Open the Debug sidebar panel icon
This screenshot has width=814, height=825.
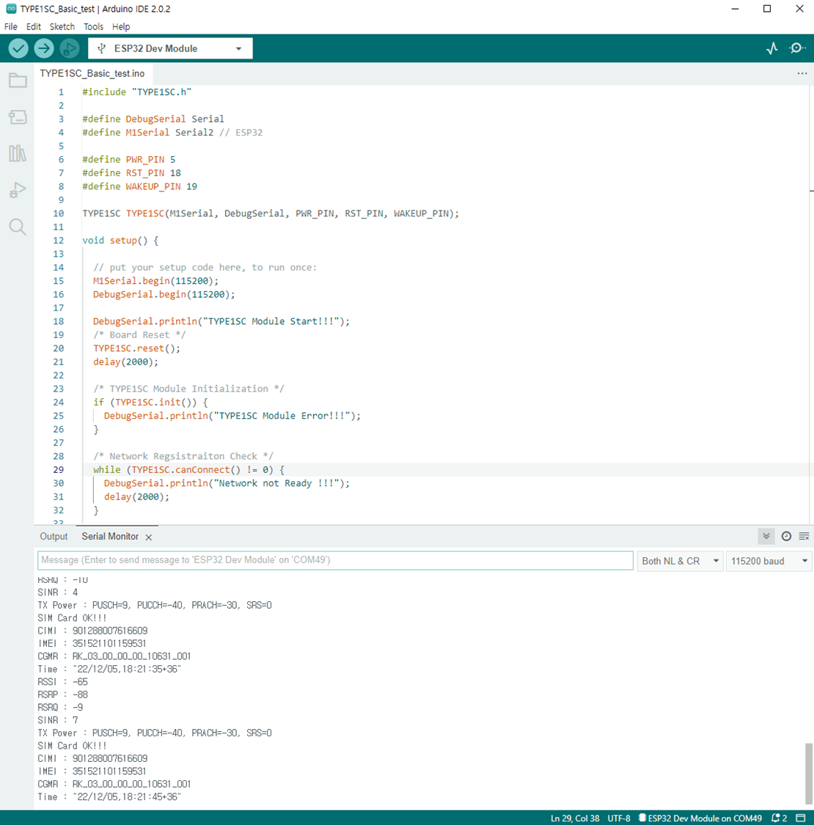pos(18,190)
